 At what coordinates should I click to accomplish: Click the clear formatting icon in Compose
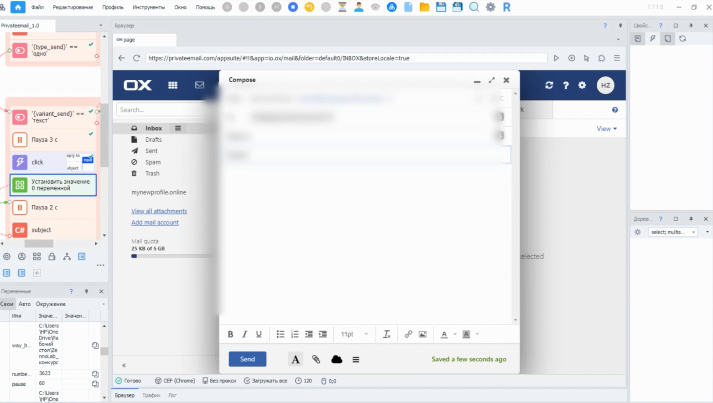click(x=387, y=334)
